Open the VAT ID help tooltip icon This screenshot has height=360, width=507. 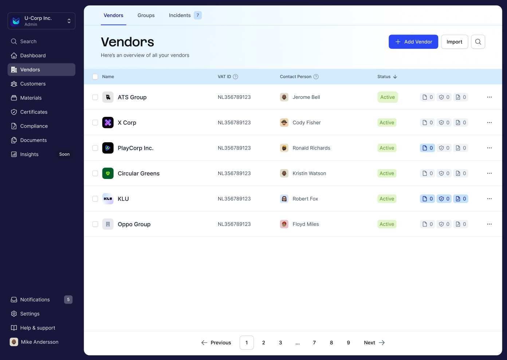click(x=236, y=77)
